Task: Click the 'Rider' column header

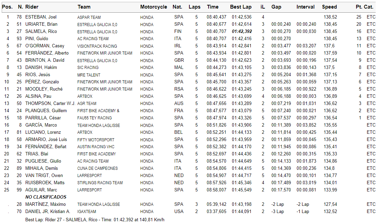Action: click(32, 7)
